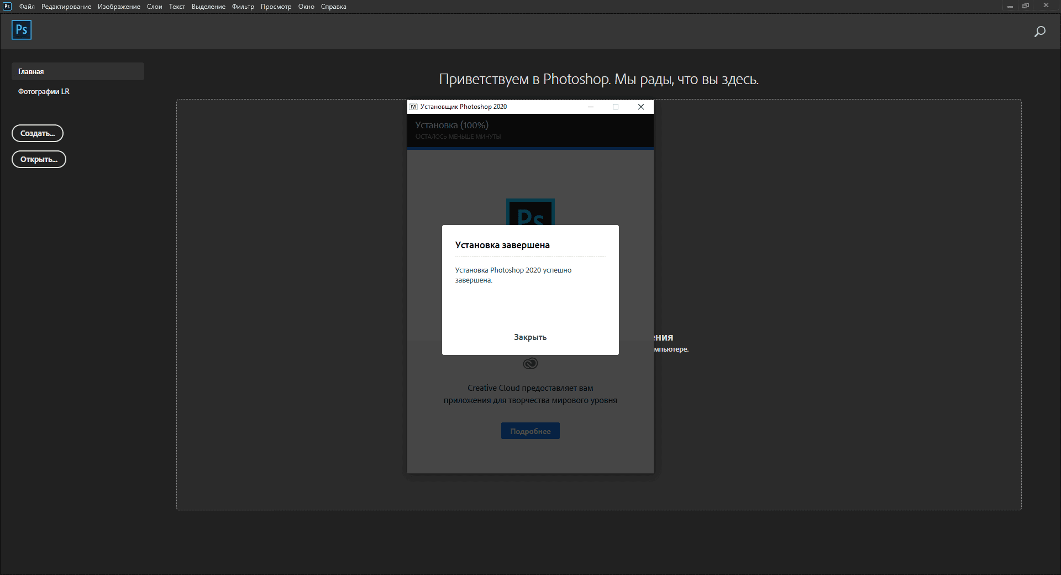Click the Установка завершена heading
The image size is (1061, 575).
click(x=502, y=245)
